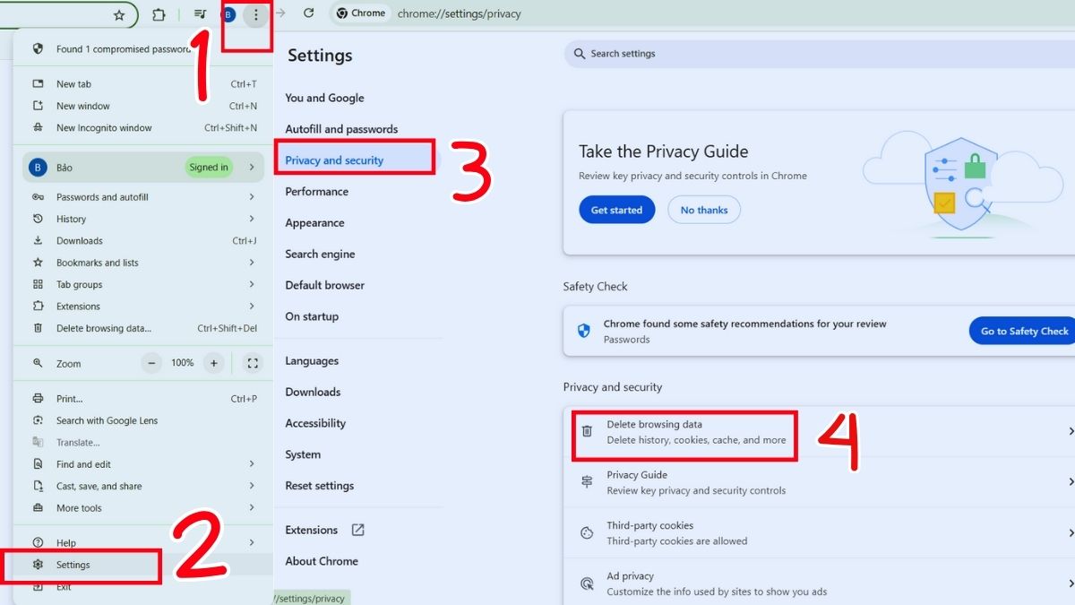Open Languages settings section
This screenshot has height=605, width=1075.
(312, 361)
